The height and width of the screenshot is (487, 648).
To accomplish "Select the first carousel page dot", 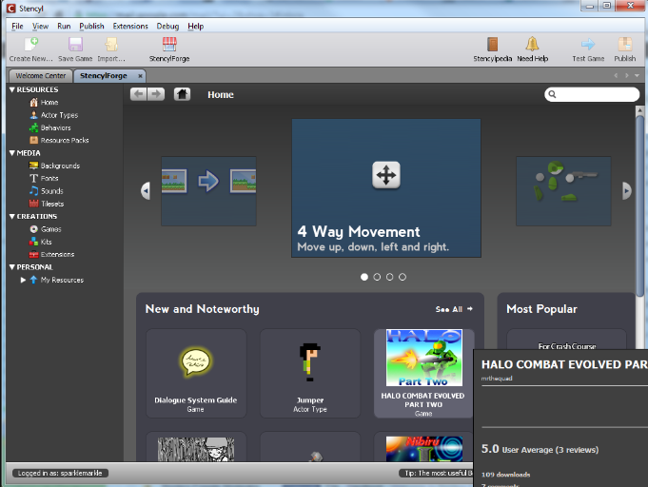I will (x=364, y=277).
